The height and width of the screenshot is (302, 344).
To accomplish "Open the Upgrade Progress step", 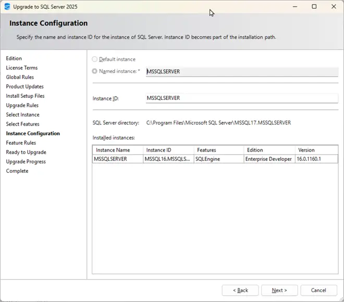I will (26, 162).
